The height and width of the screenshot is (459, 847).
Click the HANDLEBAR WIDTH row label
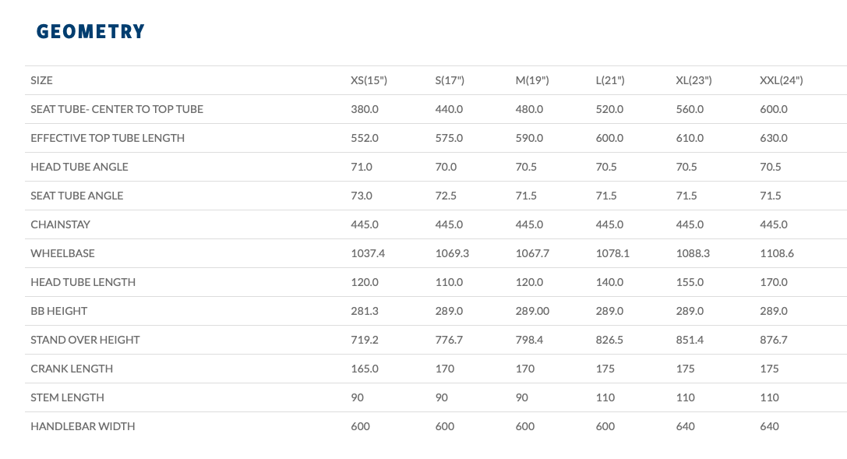coord(83,426)
